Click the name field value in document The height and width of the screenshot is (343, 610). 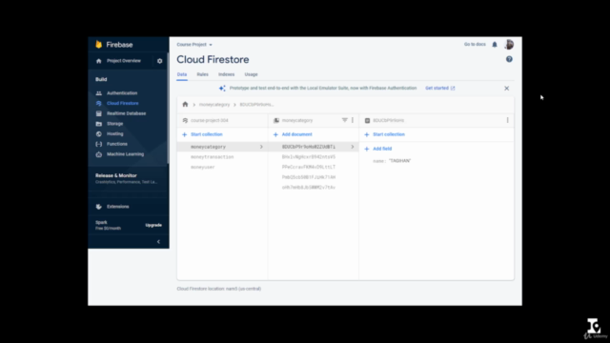point(399,161)
